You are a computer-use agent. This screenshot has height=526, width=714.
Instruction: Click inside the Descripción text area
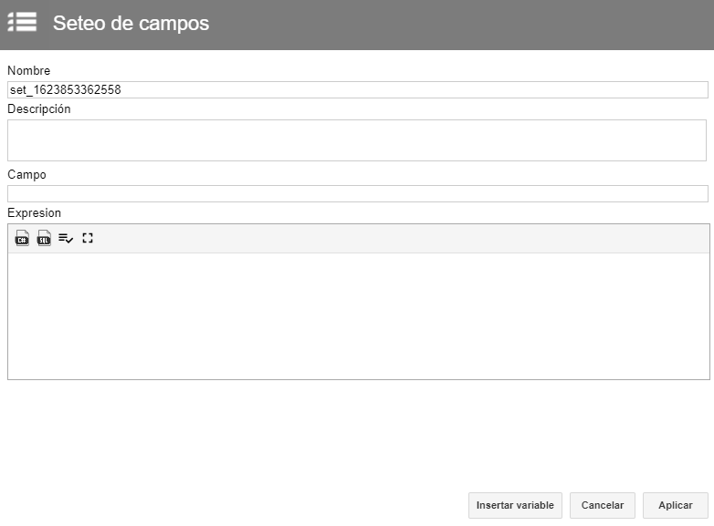click(357, 140)
